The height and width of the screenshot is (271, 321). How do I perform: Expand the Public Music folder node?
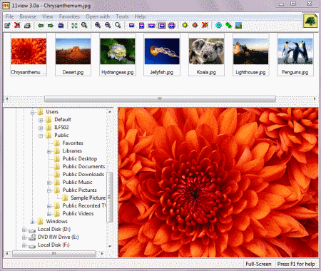pos(49,183)
